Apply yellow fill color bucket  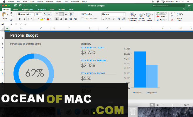[42, 19]
